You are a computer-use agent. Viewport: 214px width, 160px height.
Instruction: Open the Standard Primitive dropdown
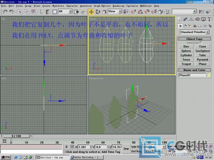[195, 32]
